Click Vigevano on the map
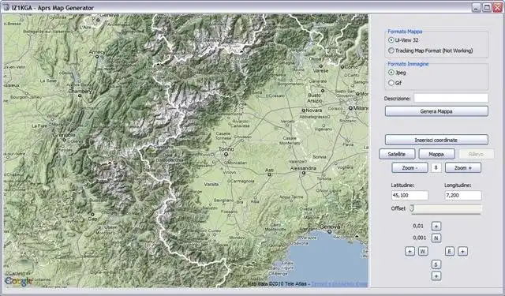 (x=324, y=129)
